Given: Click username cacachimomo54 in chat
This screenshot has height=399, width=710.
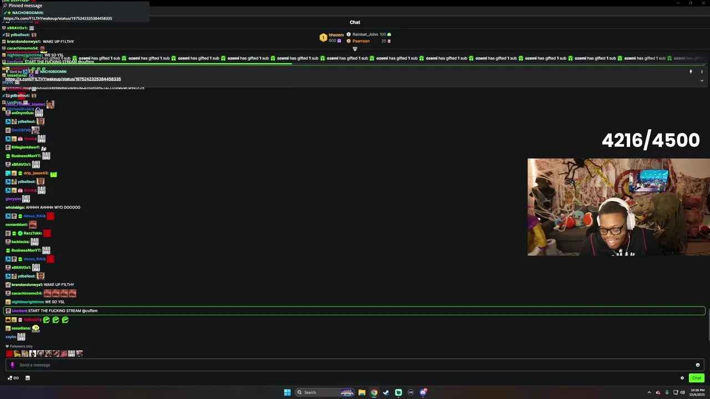Looking at the screenshot, I should coord(27,294).
